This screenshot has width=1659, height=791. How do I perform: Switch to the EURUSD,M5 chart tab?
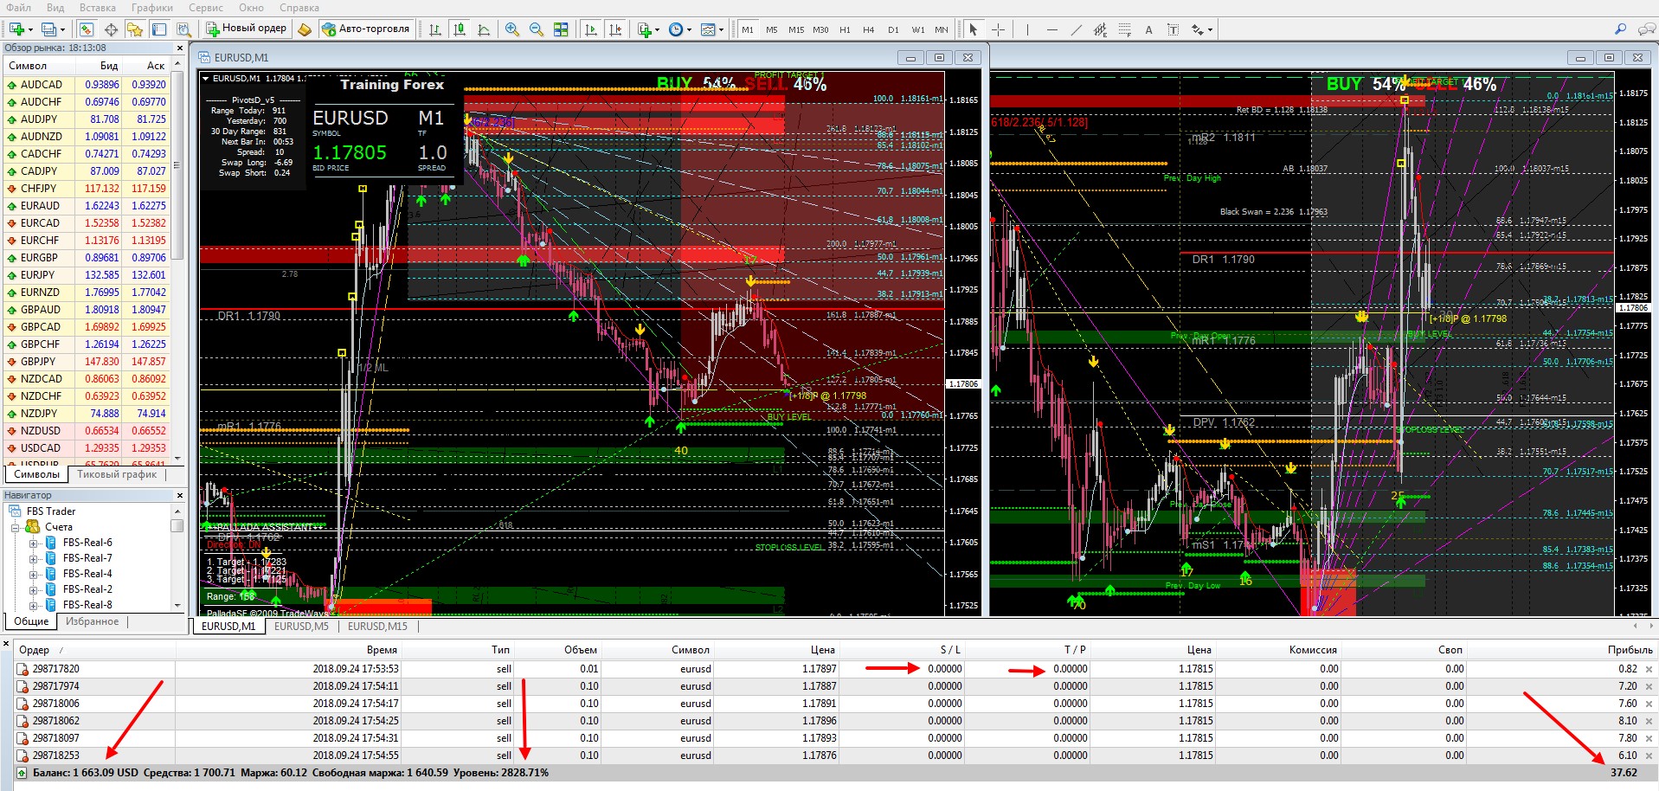click(301, 627)
